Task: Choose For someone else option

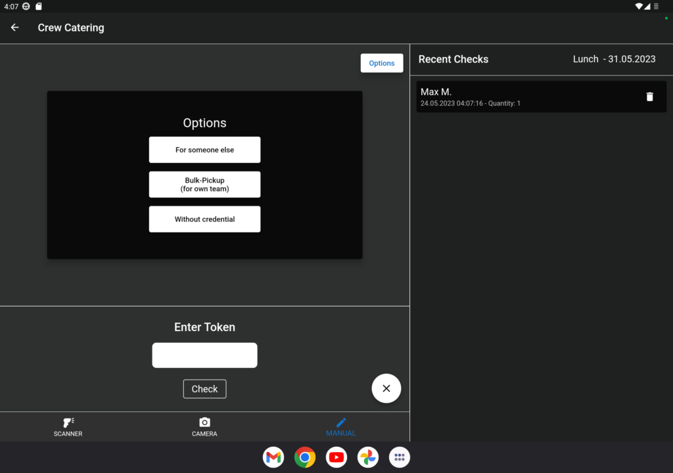Action: pyautogui.click(x=205, y=150)
